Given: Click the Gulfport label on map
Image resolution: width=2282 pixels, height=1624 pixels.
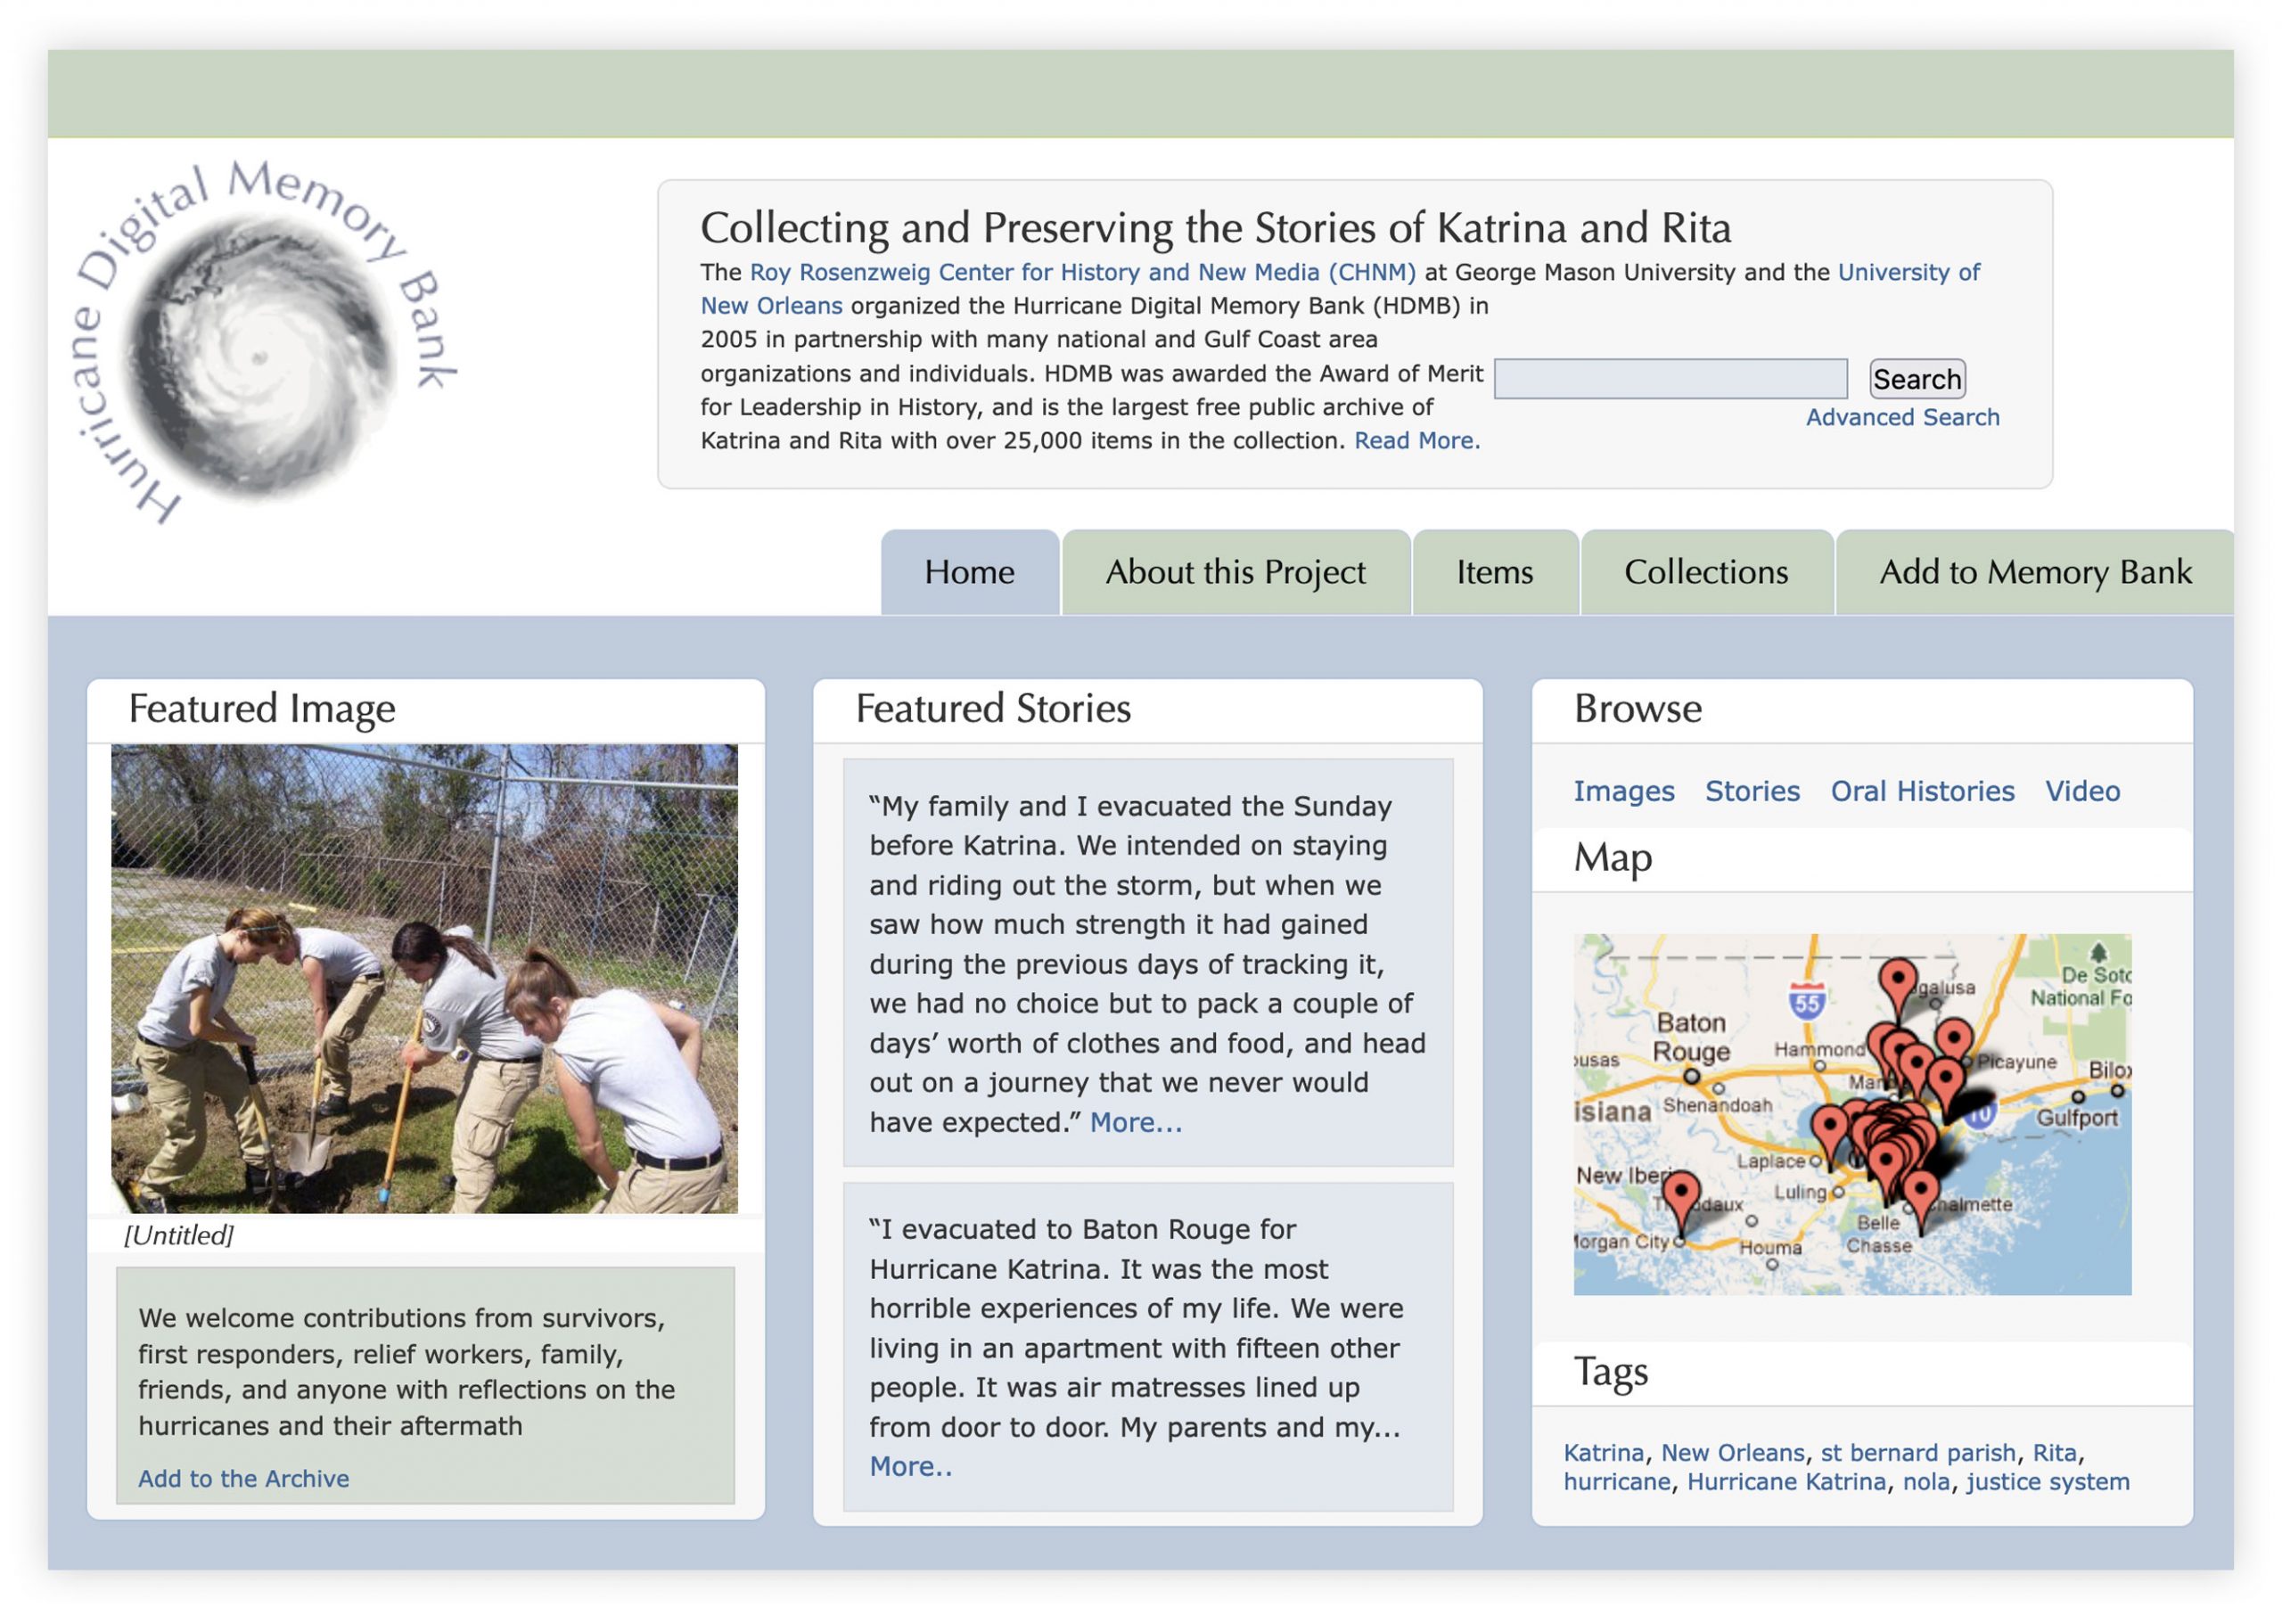Looking at the screenshot, I should click(x=2076, y=1117).
